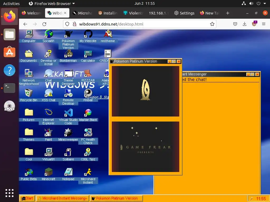Select Pokémon Platinum Version taskbar button

pyautogui.click(x=116, y=198)
